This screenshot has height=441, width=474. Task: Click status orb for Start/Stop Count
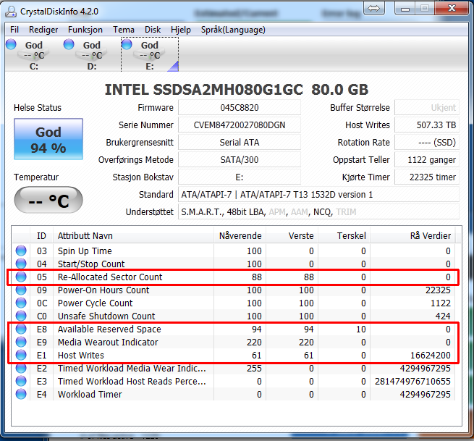point(21,264)
